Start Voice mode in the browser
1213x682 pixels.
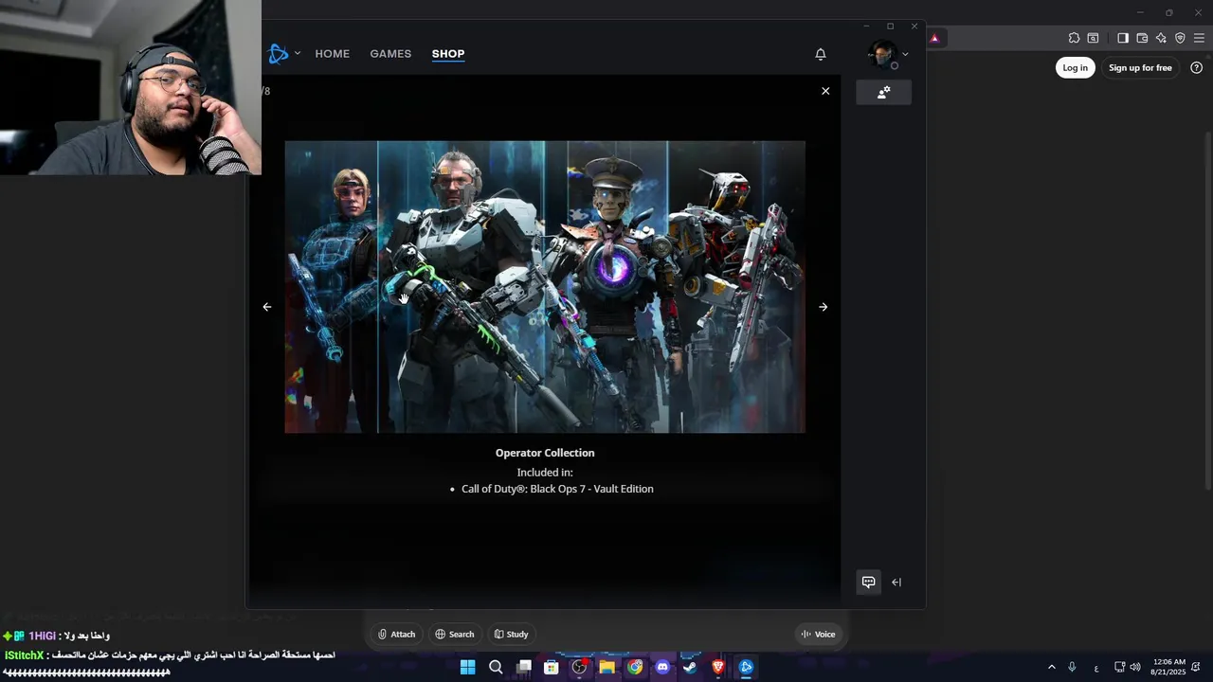[818, 635]
